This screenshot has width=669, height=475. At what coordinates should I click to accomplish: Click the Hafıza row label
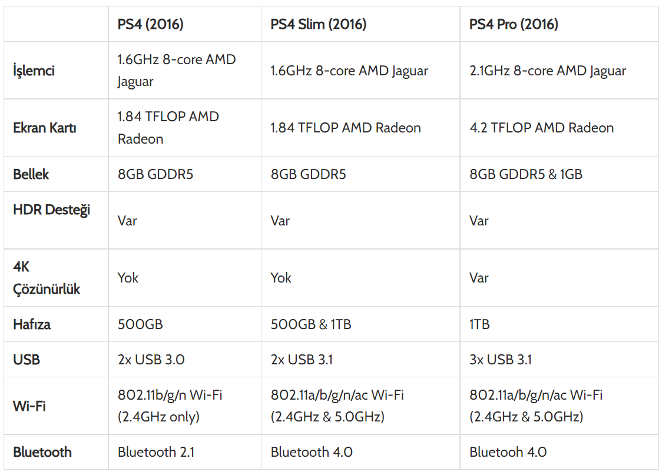(x=32, y=324)
